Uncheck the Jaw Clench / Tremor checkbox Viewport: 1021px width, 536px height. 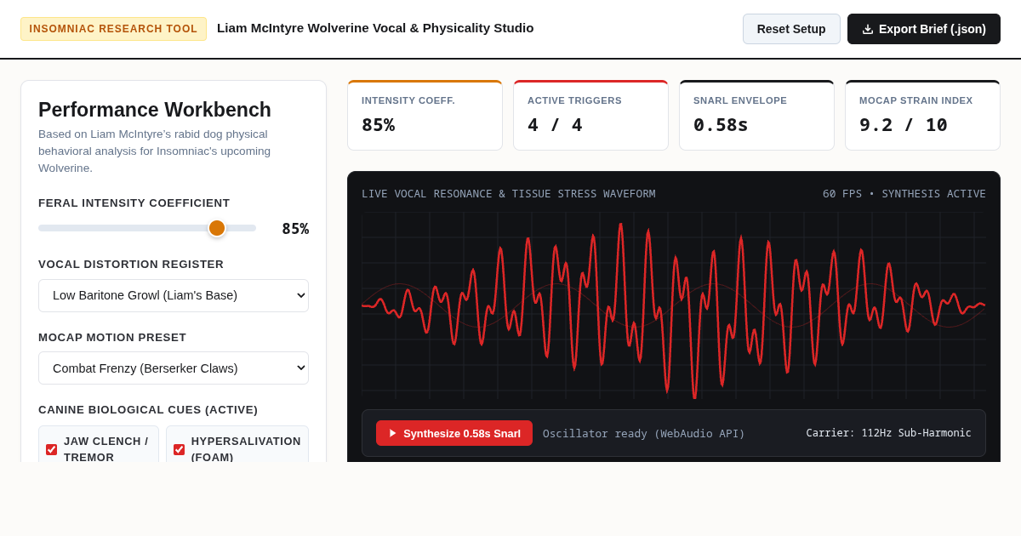pyautogui.click(x=52, y=449)
